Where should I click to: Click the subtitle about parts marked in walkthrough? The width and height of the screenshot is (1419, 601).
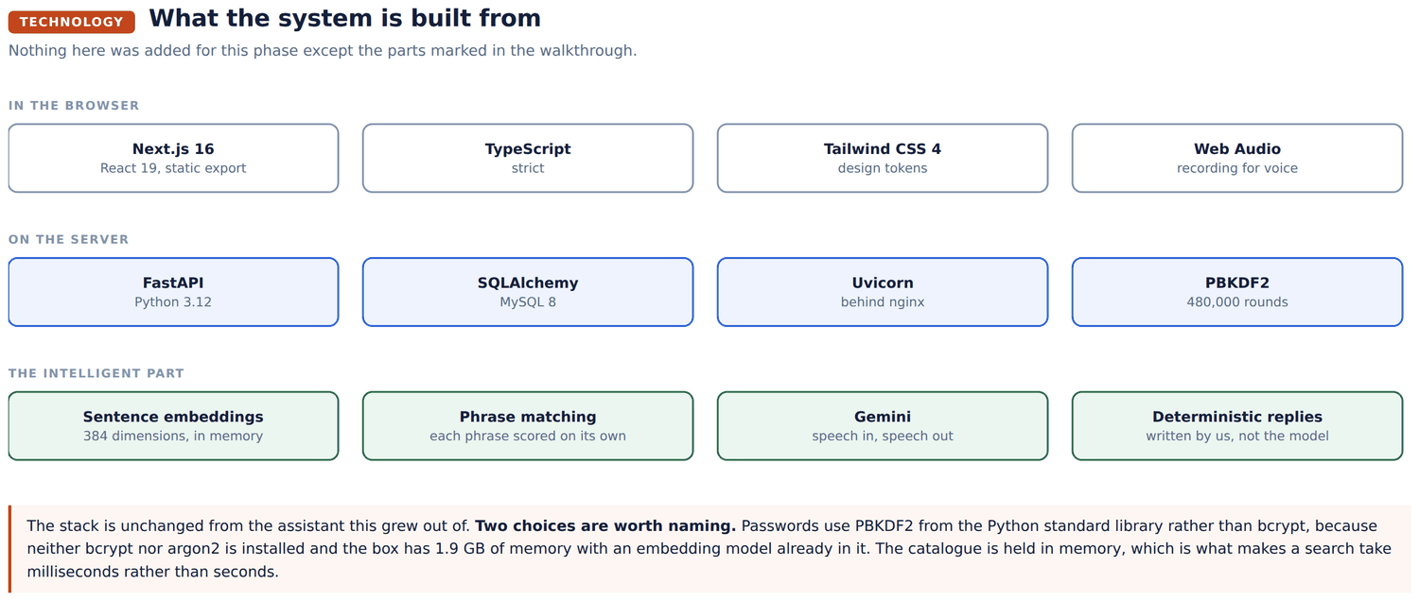(323, 50)
